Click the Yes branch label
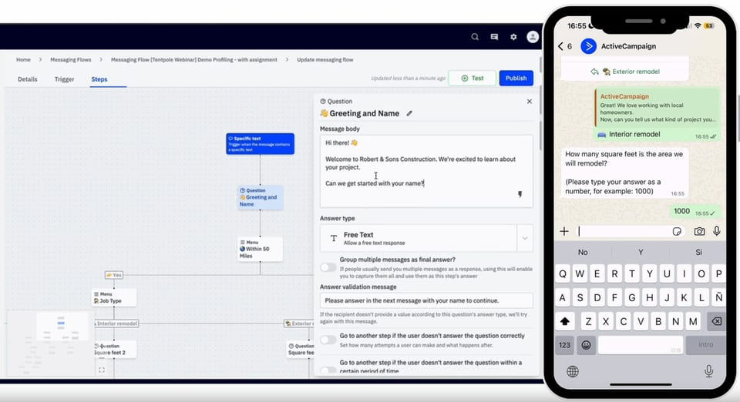The image size is (740, 402). point(114,275)
